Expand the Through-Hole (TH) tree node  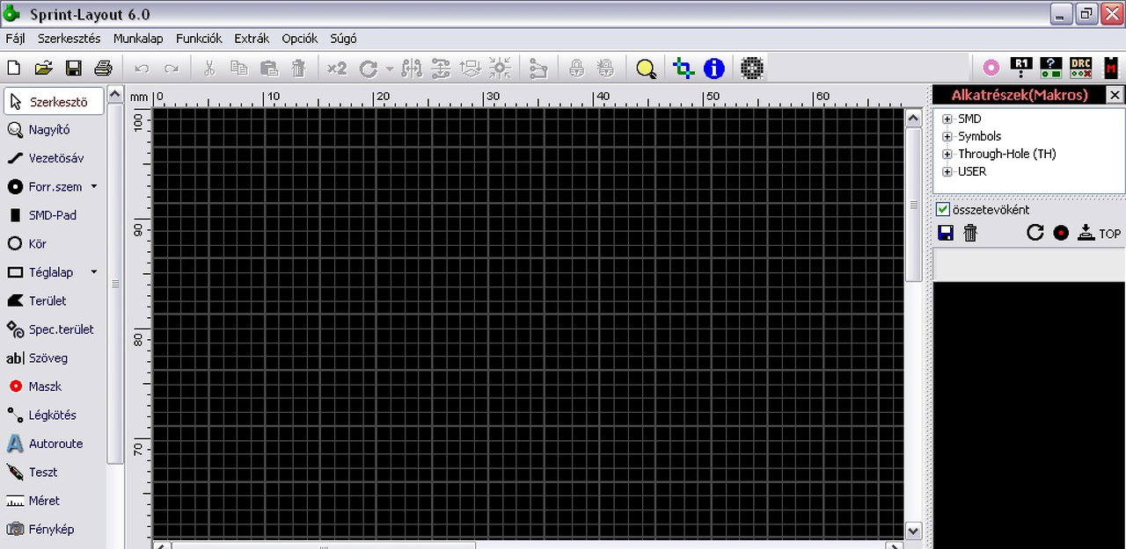pyautogui.click(x=947, y=155)
